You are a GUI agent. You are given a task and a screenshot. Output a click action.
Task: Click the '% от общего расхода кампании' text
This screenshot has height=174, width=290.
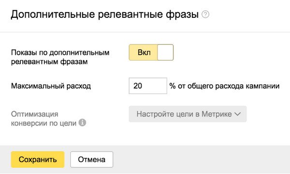click(x=224, y=86)
